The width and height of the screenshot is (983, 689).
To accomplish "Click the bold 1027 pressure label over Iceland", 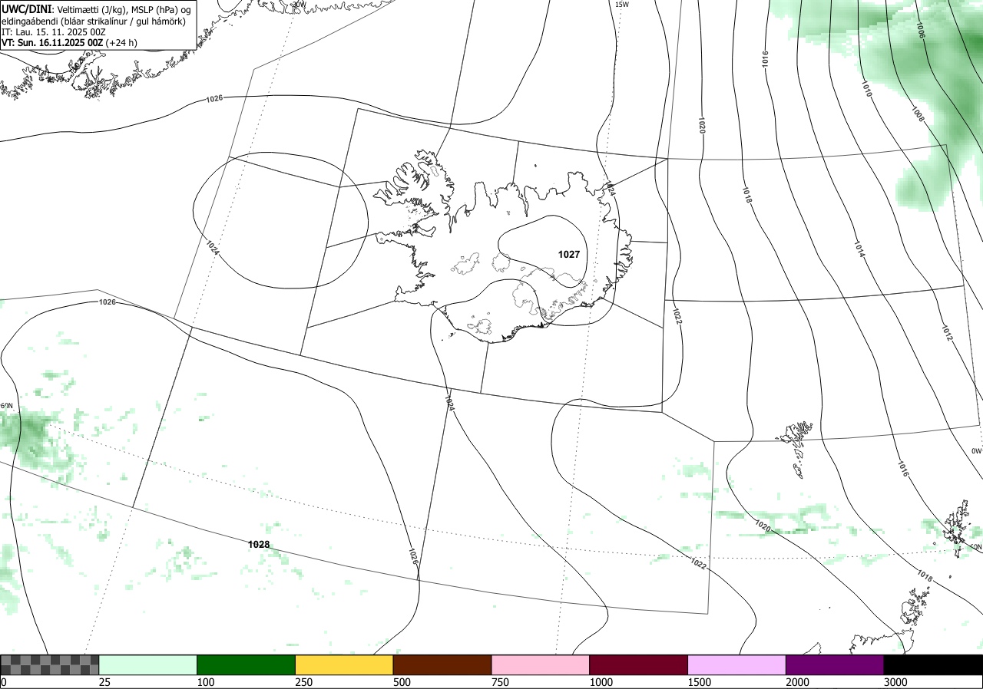I will [x=569, y=254].
